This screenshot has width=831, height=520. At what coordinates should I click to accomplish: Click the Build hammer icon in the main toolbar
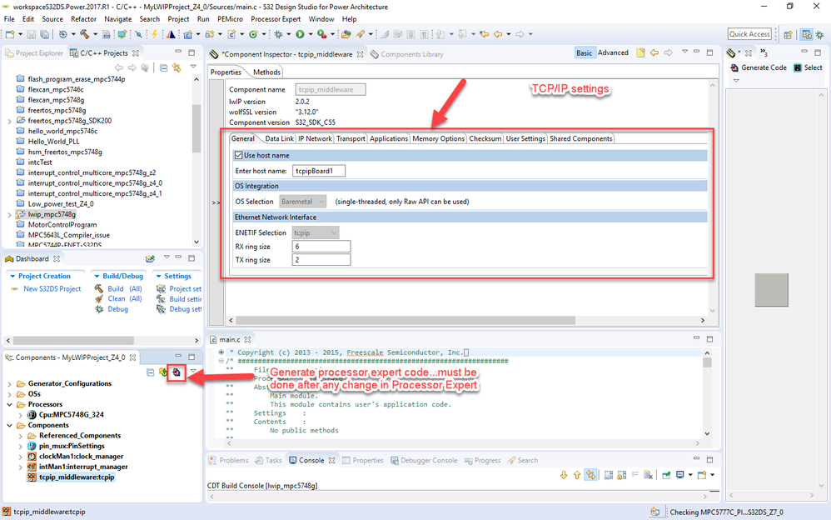(x=84, y=34)
